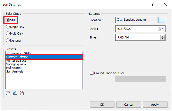This screenshot has width=172, height=111.
Task: Choose the Spring Equinox preset
Action: pyautogui.click(x=44, y=64)
